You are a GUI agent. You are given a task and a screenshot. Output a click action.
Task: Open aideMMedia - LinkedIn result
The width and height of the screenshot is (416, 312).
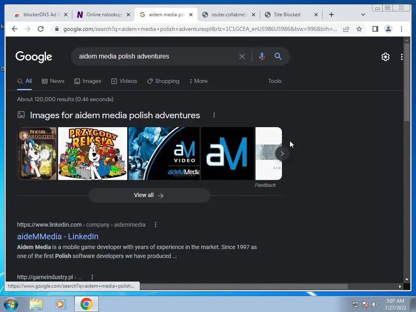pyautogui.click(x=58, y=236)
